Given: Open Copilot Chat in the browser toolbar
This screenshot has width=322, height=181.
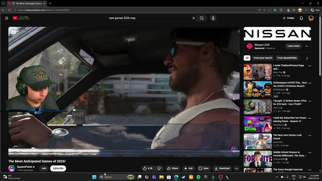Looking at the screenshot, I should [315, 10].
